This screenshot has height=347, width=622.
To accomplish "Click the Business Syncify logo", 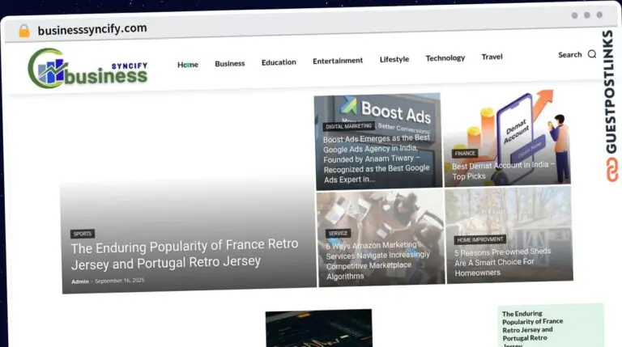I will pyautogui.click(x=87, y=69).
